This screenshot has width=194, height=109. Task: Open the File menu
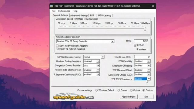tap(54, 11)
